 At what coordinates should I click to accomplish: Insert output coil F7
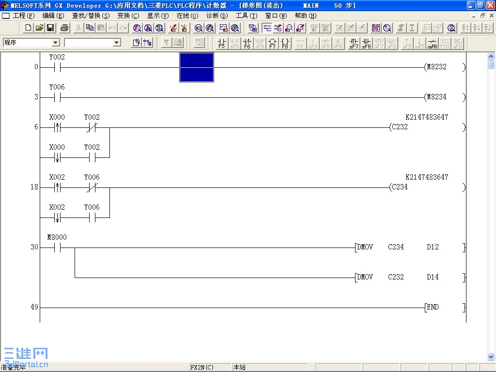click(x=272, y=43)
